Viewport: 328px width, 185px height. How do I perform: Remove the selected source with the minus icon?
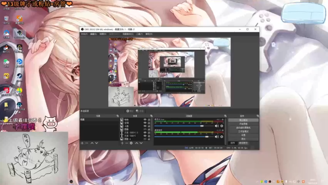pos(127,143)
